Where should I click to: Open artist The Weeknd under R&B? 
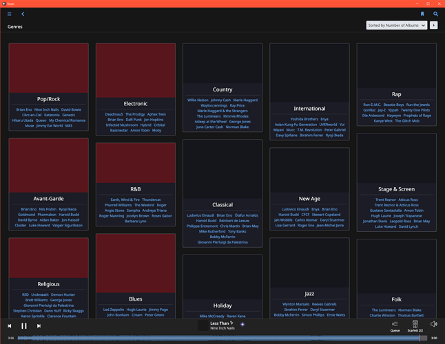click(144, 205)
